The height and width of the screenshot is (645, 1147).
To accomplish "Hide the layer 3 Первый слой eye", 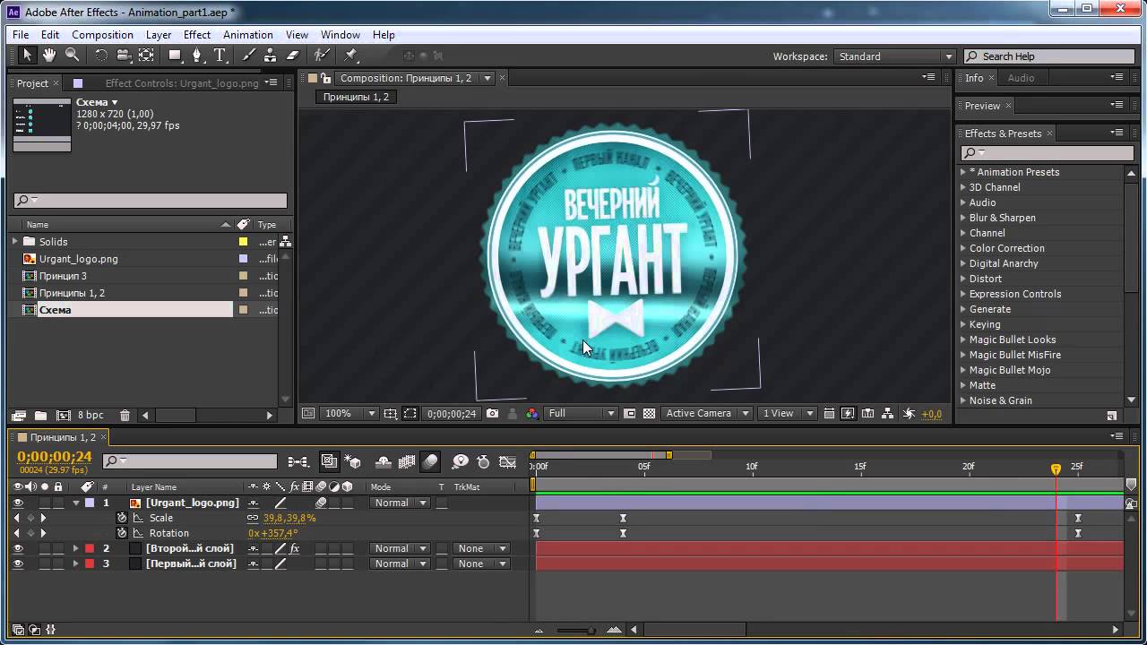I will click(18, 564).
